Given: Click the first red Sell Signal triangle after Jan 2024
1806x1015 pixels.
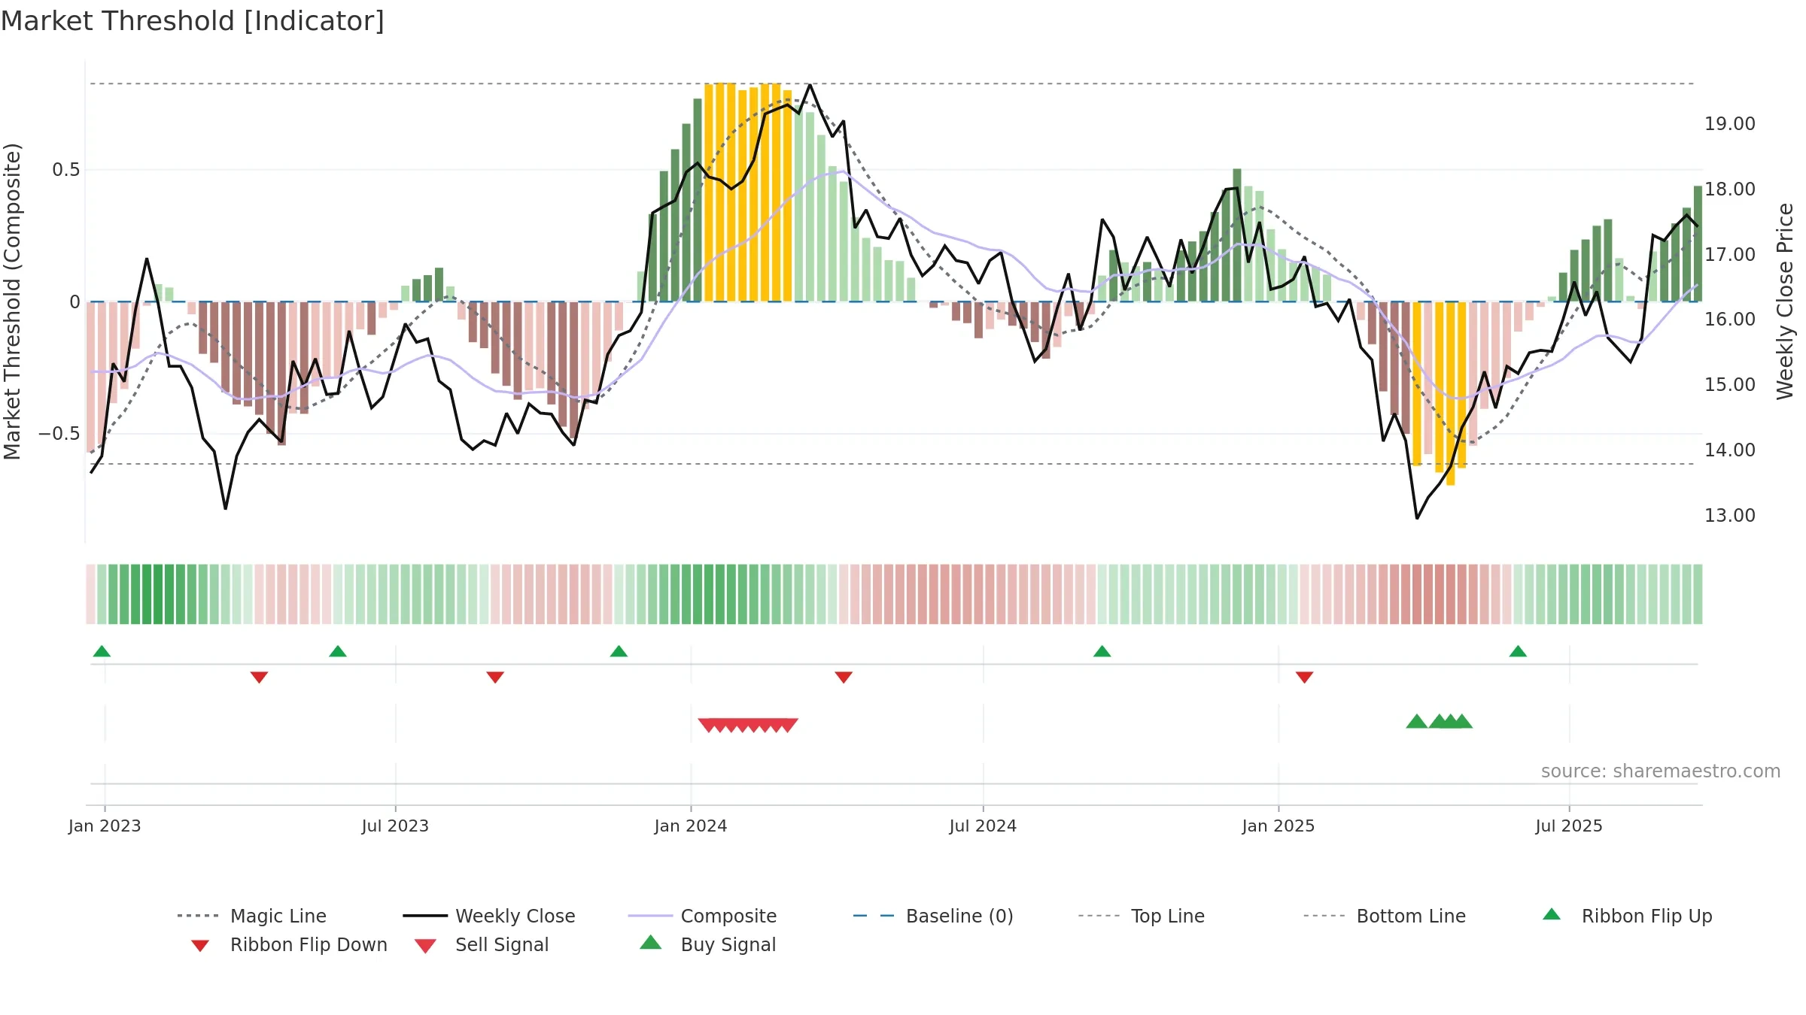Looking at the screenshot, I should [x=708, y=725].
